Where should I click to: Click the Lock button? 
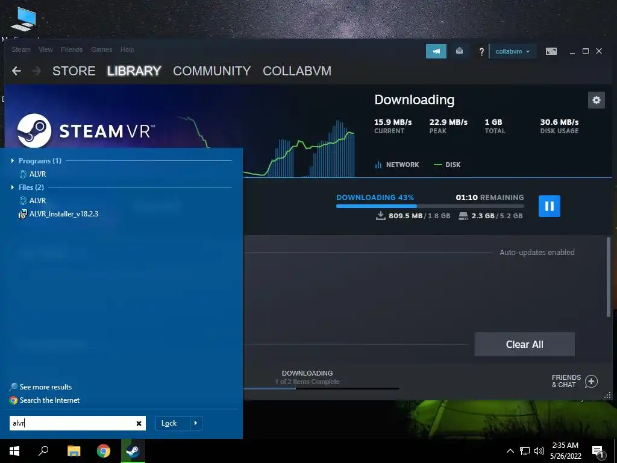(173, 423)
